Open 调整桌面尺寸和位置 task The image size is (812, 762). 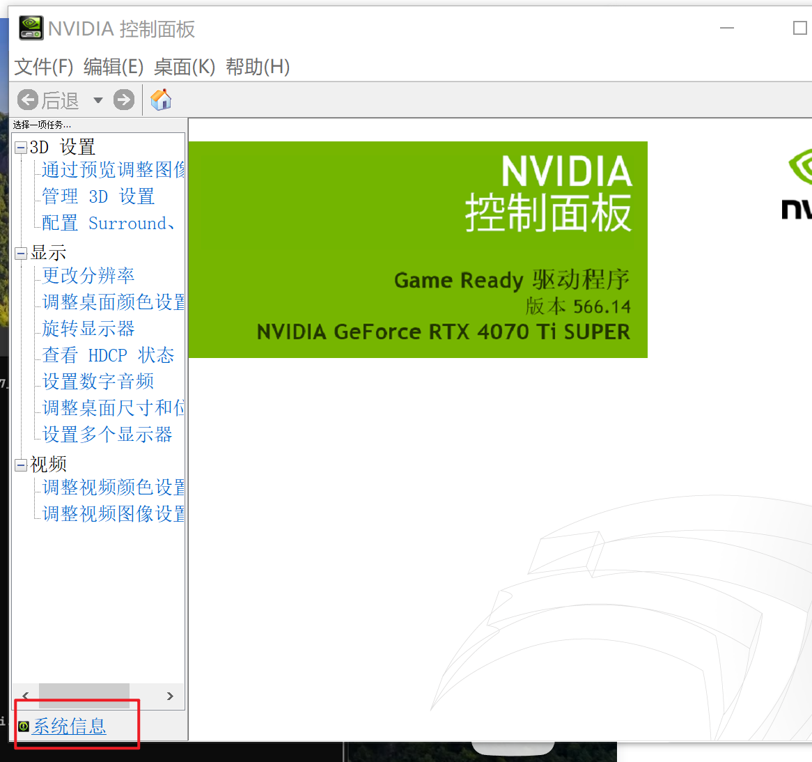click(113, 408)
